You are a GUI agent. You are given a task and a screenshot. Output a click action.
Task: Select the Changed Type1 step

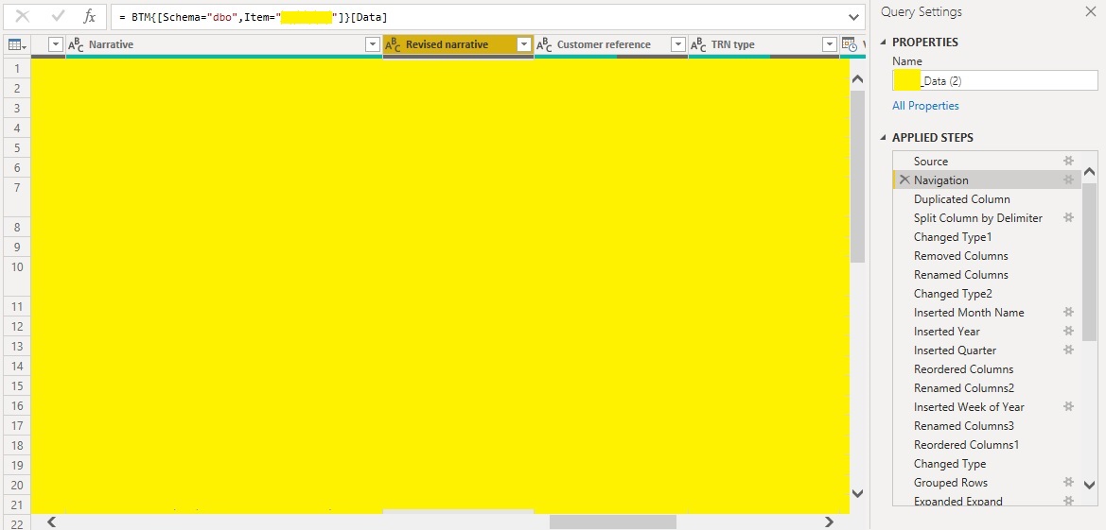987,237
